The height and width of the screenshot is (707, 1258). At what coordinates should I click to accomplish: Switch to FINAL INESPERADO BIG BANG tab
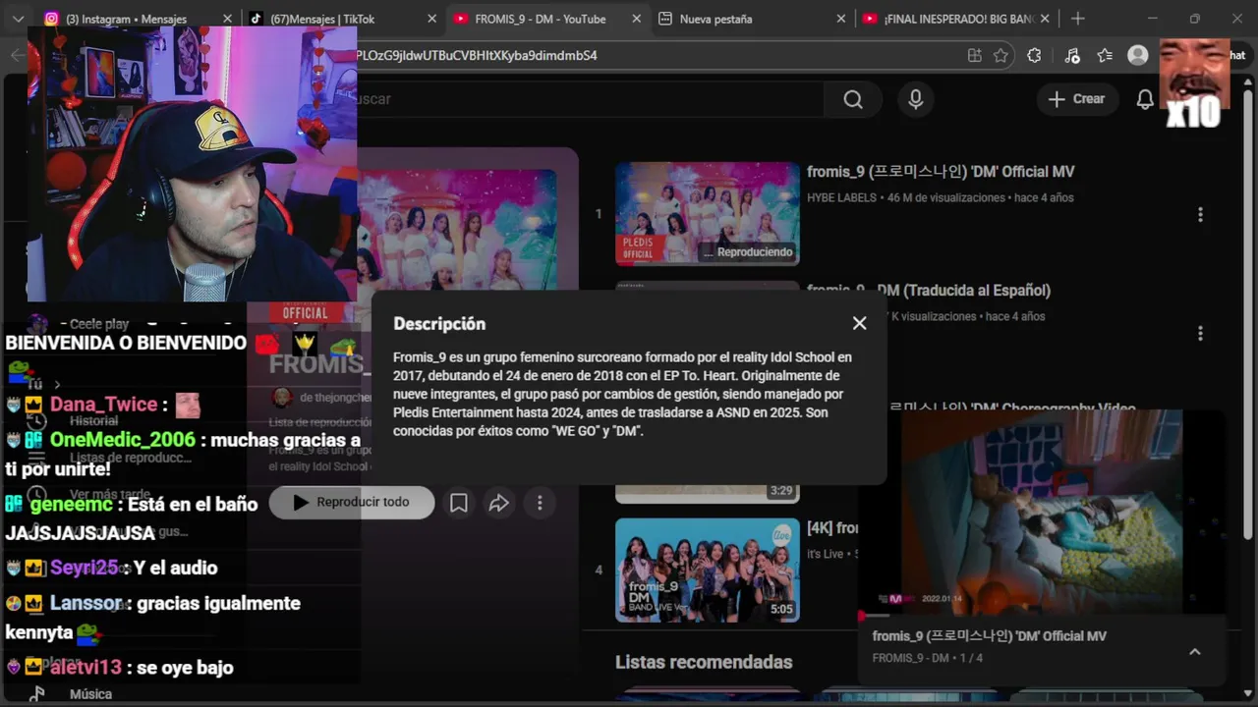[955, 19]
